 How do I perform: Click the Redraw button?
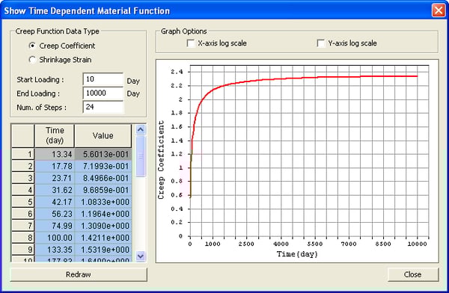click(x=79, y=274)
